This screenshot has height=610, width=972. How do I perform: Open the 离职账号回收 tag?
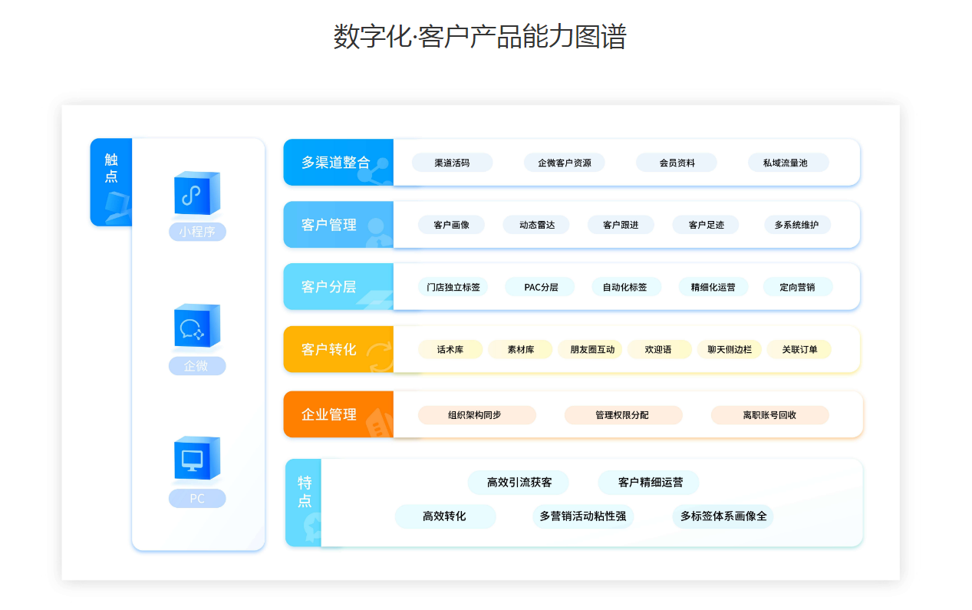click(x=769, y=415)
